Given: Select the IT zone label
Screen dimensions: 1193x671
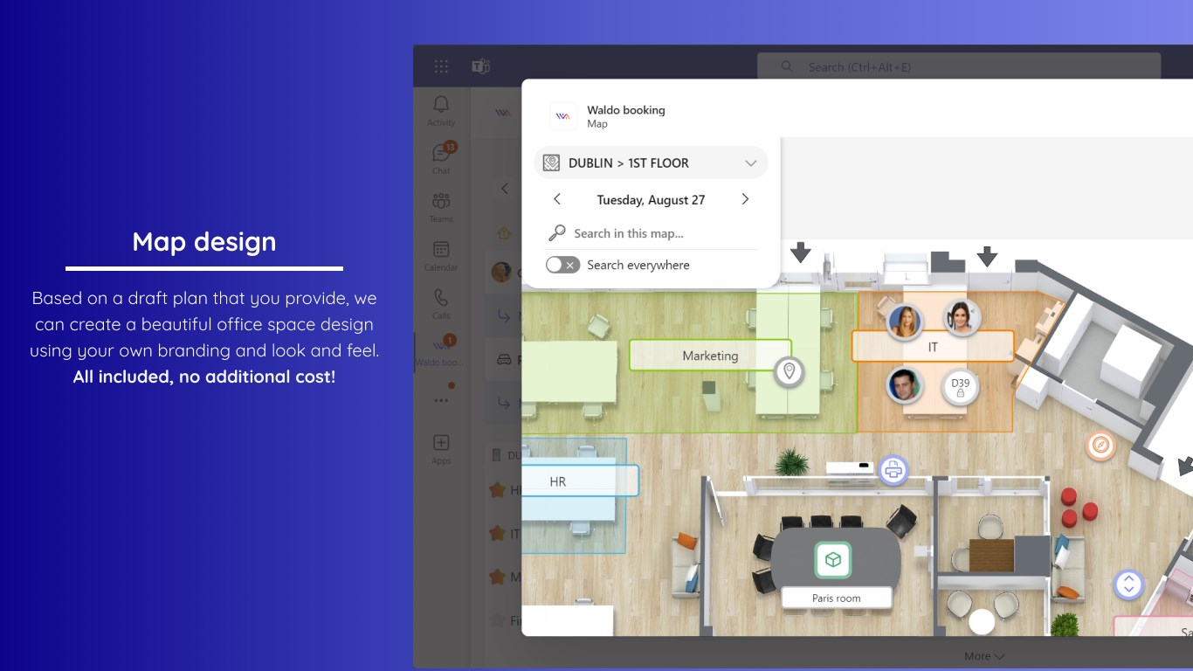Looking at the screenshot, I should tap(933, 347).
